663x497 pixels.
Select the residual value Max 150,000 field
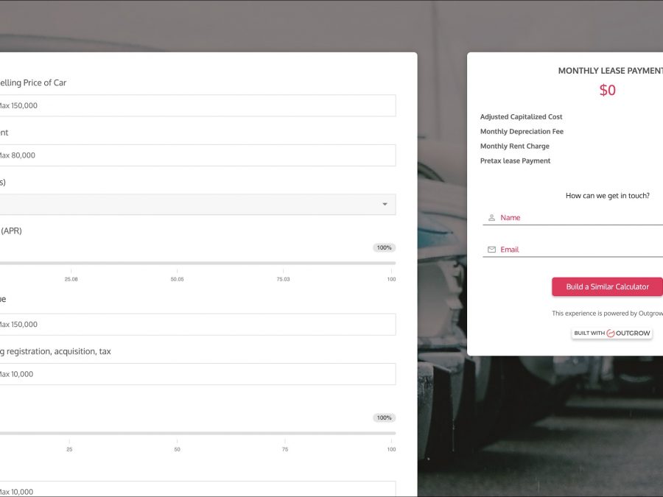196,325
